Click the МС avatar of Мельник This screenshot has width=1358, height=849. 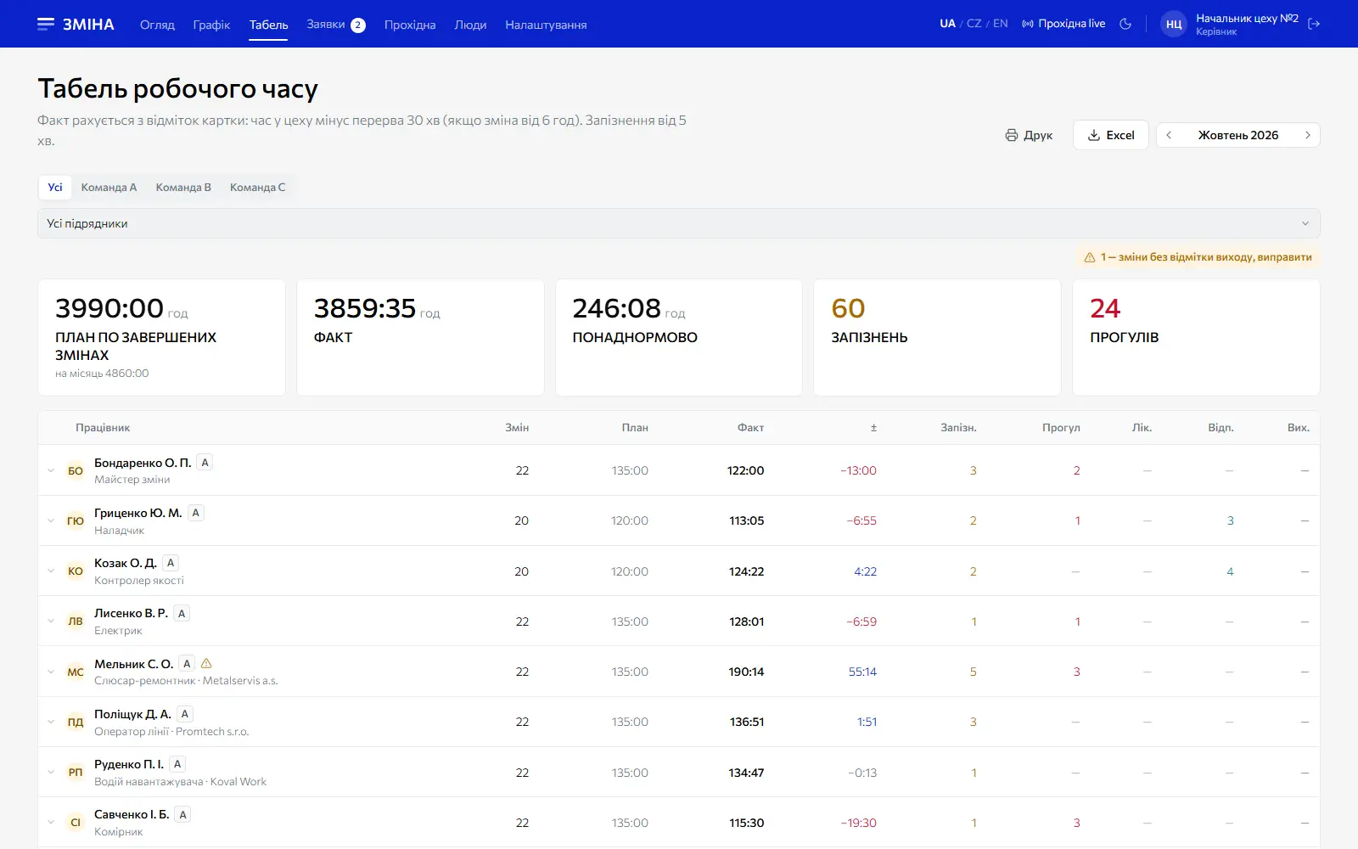[x=76, y=672]
